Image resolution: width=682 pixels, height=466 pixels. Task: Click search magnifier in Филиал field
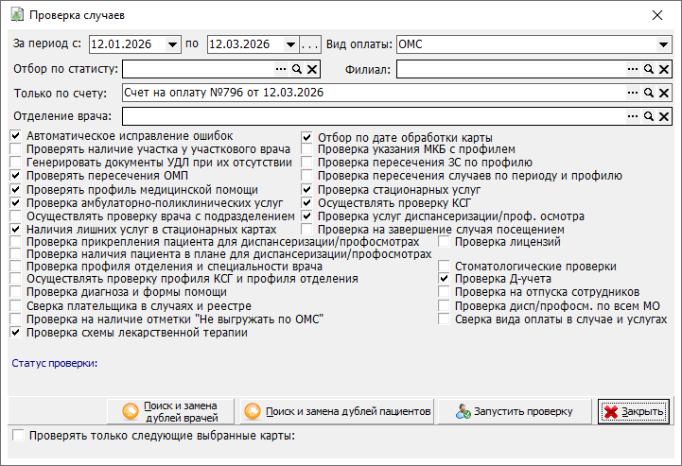pos(649,69)
